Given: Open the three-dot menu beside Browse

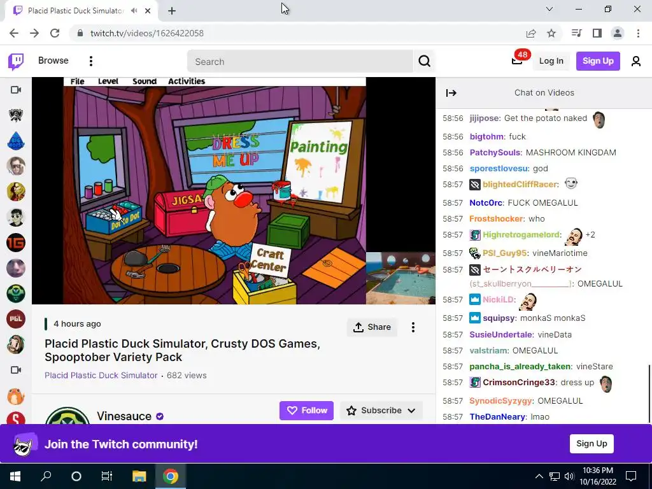Looking at the screenshot, I should [x=90, y=61].
